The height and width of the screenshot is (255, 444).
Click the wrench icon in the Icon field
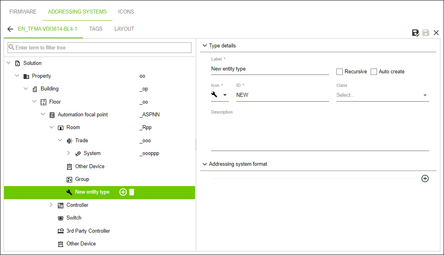(215, 95)
